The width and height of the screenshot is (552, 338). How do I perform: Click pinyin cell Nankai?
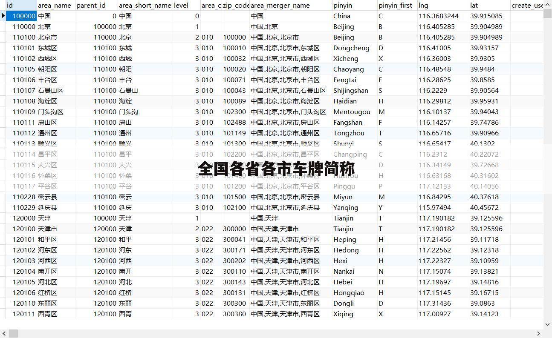click(355, 271)
